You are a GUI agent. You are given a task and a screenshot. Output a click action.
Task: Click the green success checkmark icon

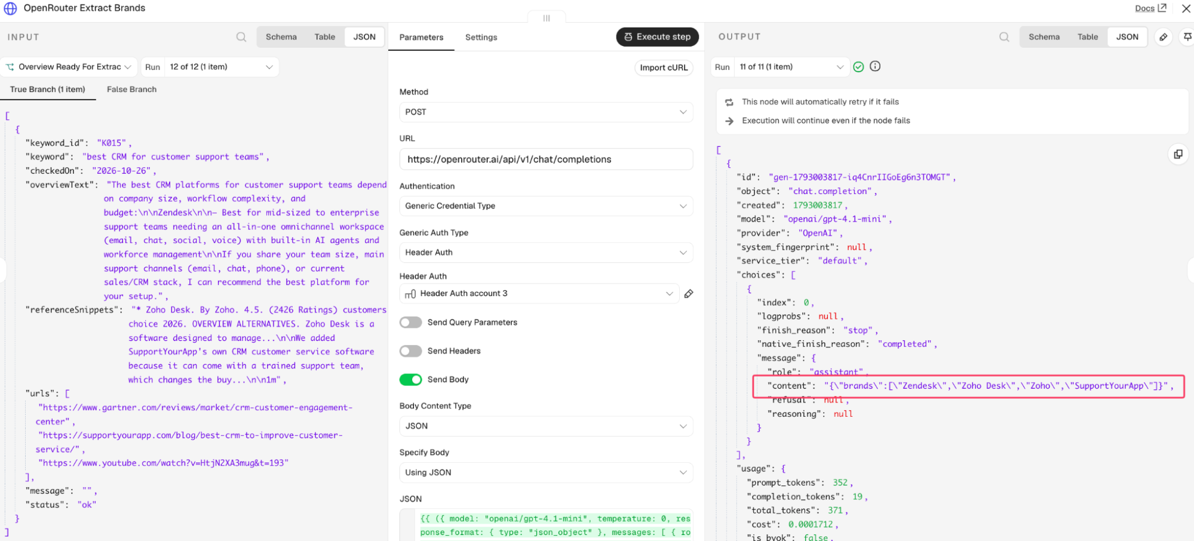(x=858, y=67)
